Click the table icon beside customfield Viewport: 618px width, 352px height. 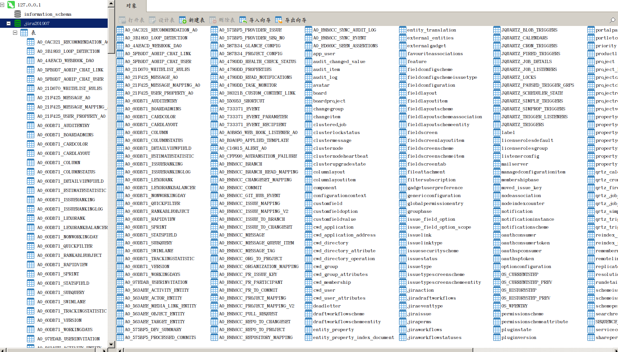pos(309,204)
